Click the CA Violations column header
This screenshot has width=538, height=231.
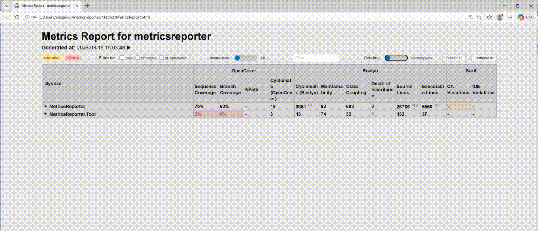point(458,90)
